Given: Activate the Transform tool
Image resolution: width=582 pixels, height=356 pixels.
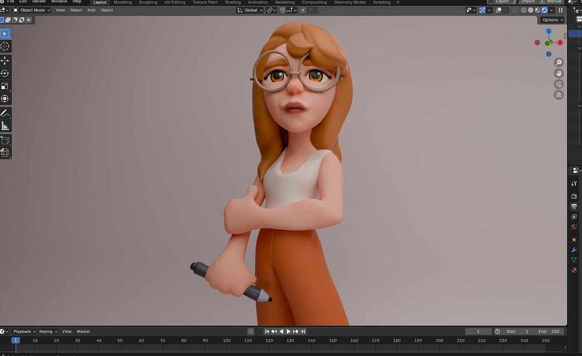Looking at the screenshot, I should pos(5,99).
